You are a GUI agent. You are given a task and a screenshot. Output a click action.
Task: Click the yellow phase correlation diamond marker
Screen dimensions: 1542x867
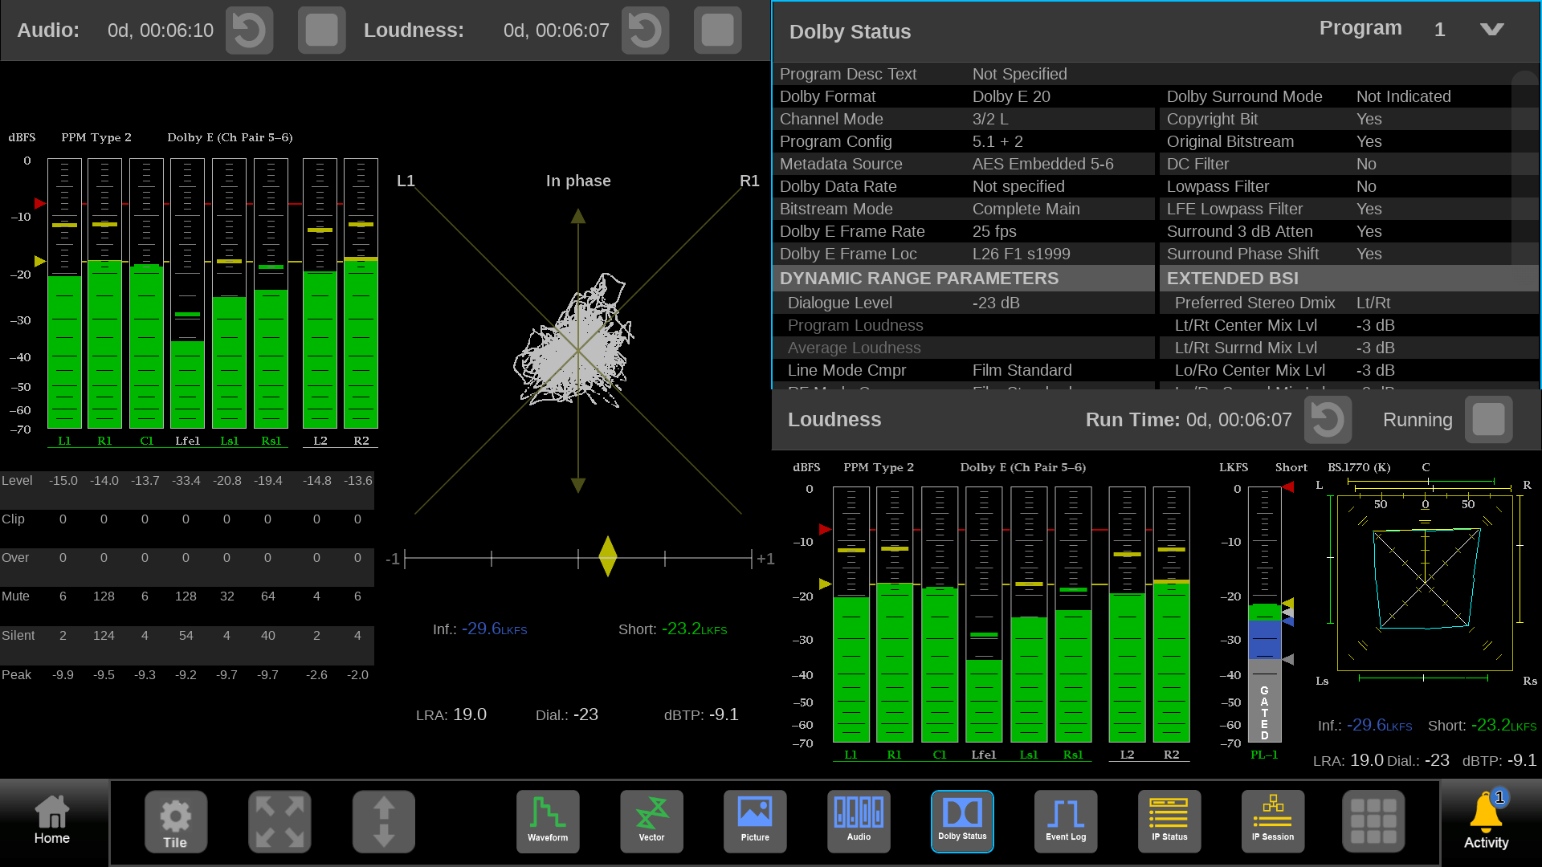point(608,556)
